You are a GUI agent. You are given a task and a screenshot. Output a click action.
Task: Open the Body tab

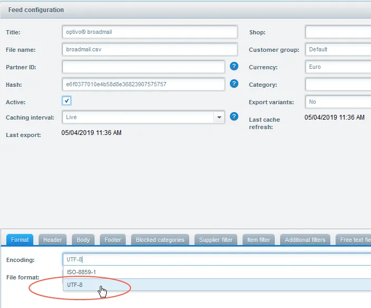(x=83, y=240)
